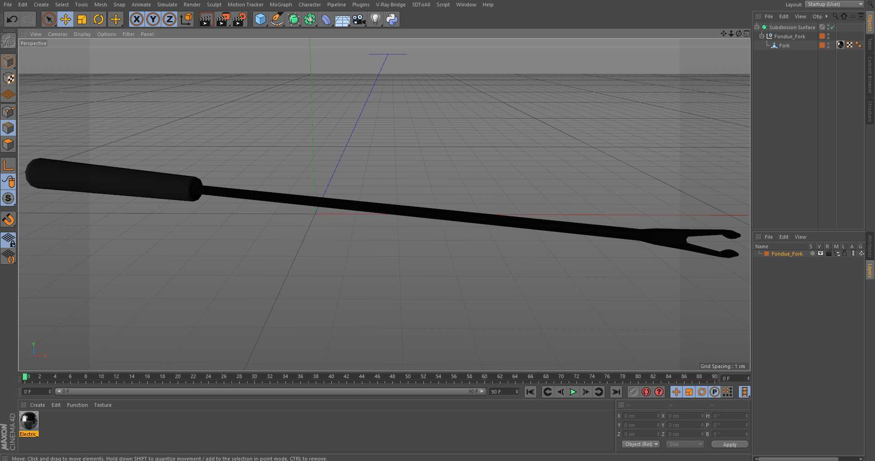Screen dimensions: 875x461
Task: Activate the Scale tool
Action: coord(82,19)
